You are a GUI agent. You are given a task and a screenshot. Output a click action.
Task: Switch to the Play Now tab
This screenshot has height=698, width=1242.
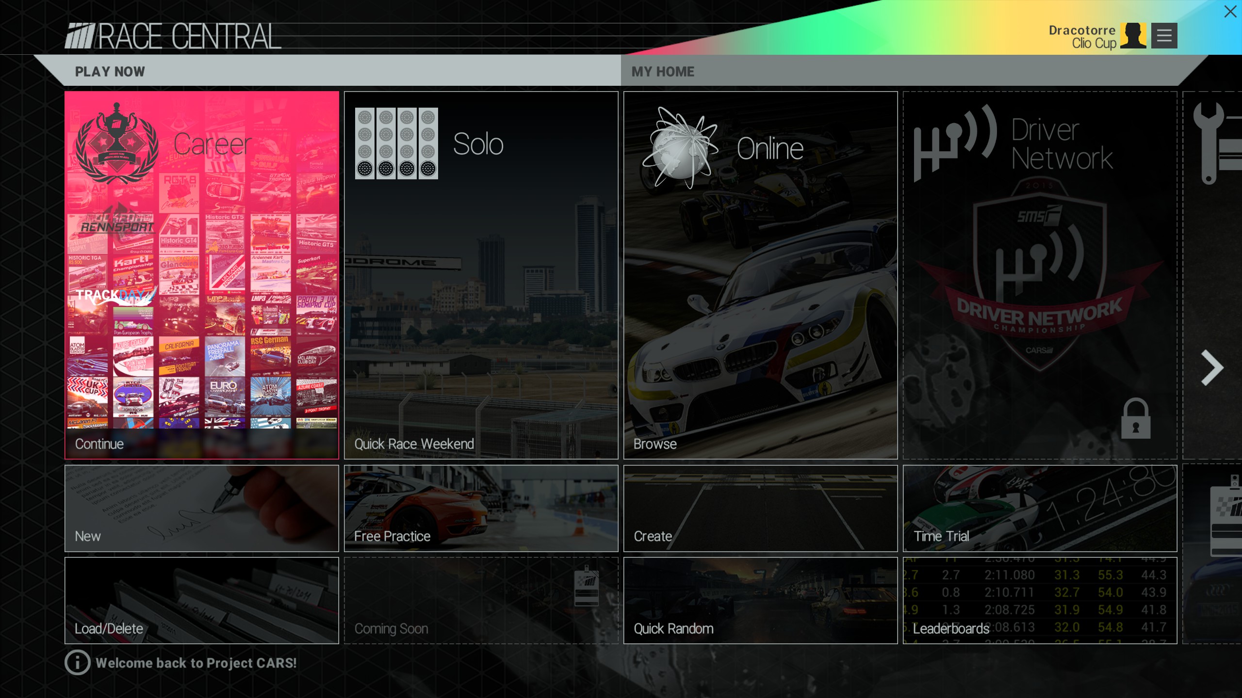point(327,71)
